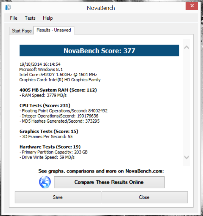Click the NovaBench window title text
This screenshot has height=216, width=203.
pos(101,8)
